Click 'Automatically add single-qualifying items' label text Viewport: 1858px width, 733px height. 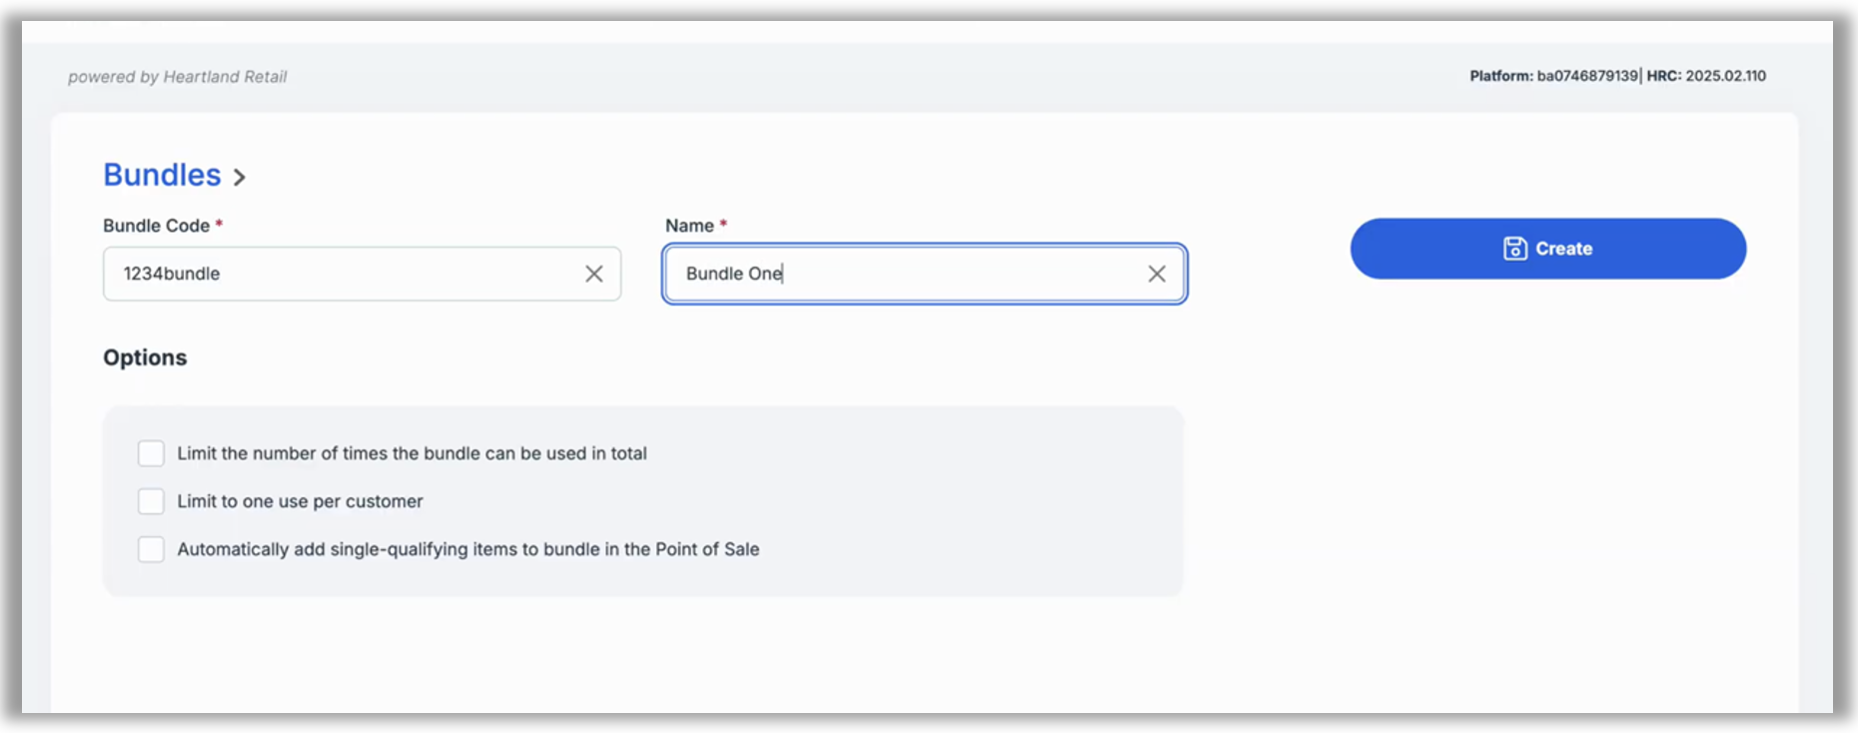(x=467, y=549)
